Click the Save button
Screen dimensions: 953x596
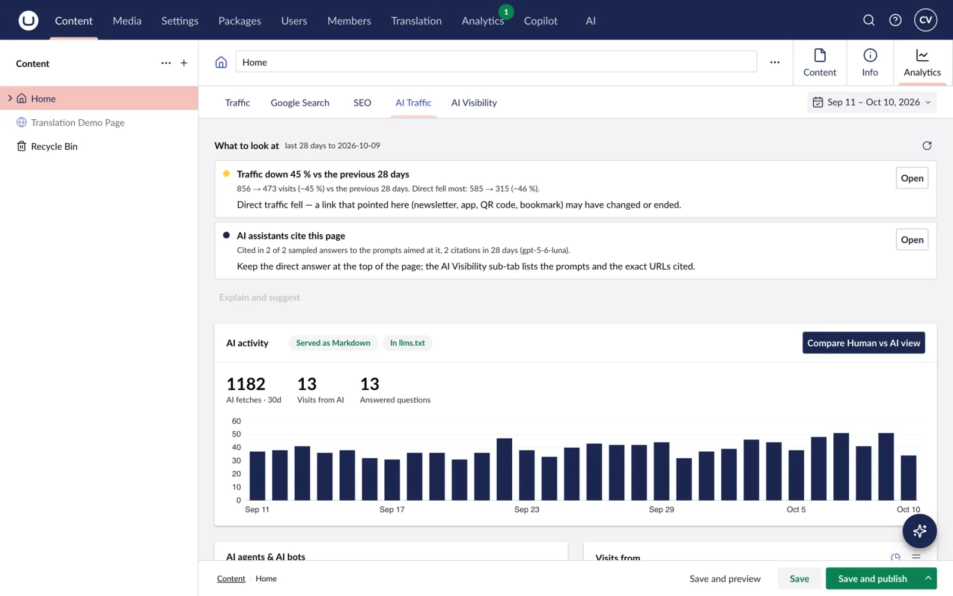(799, 578)
